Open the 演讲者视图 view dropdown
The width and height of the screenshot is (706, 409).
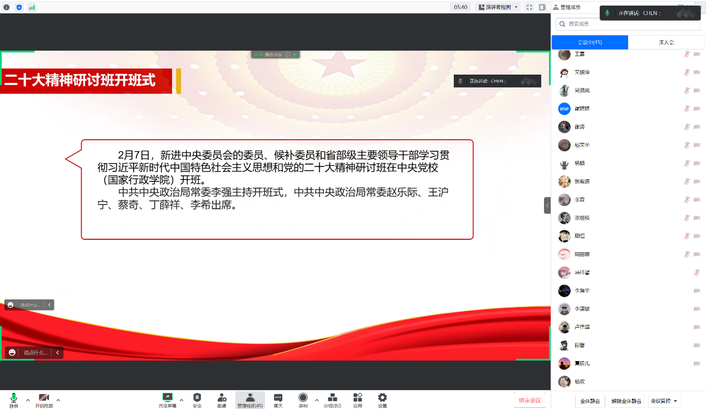(x=498, y=7)
